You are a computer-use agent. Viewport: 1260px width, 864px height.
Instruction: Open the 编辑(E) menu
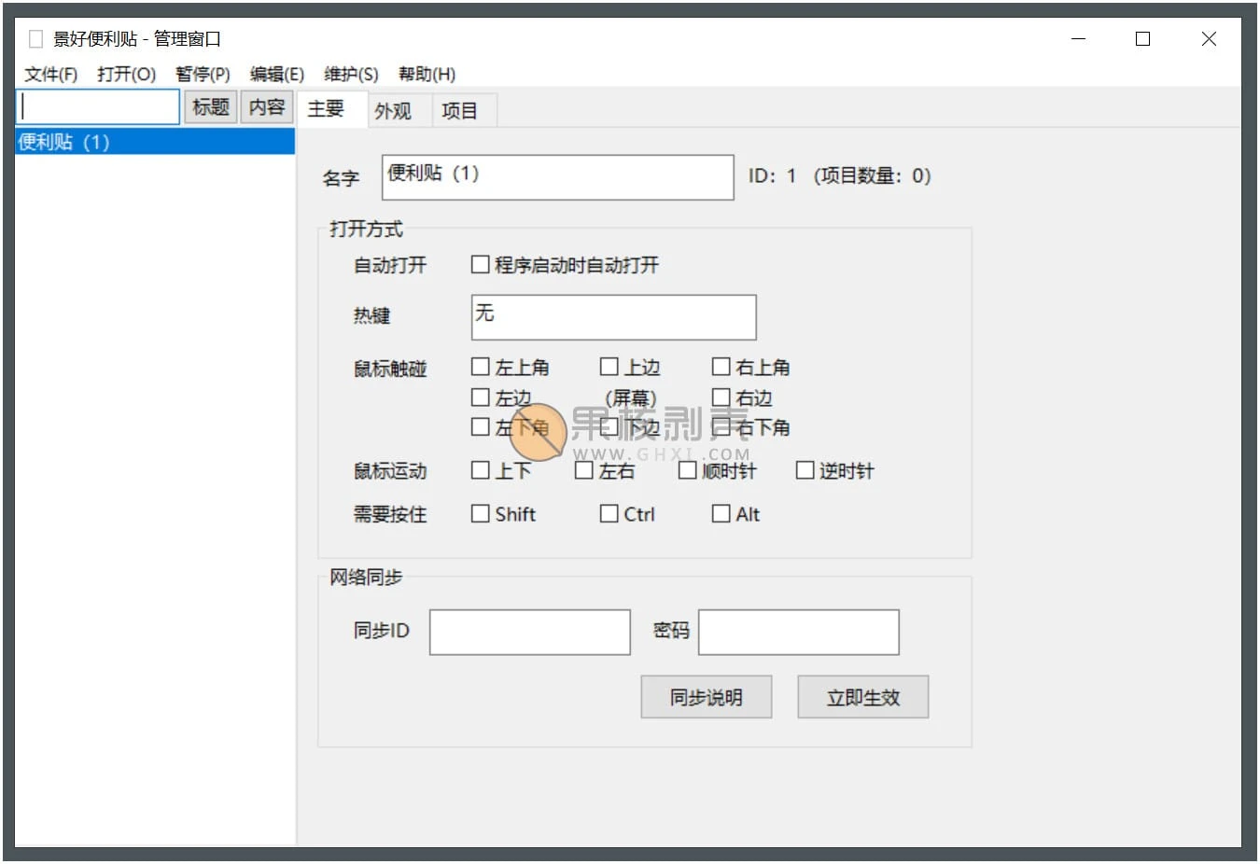(276, 75)
